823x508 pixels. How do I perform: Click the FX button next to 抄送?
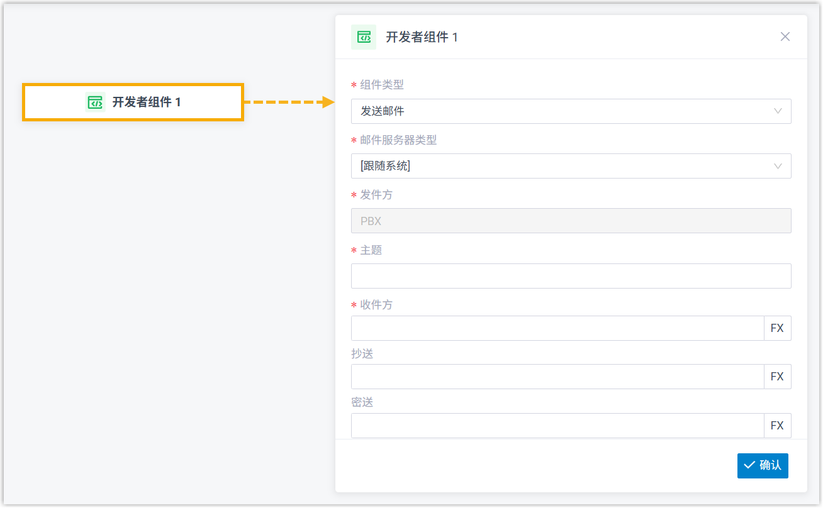click(x=777, y=377)
